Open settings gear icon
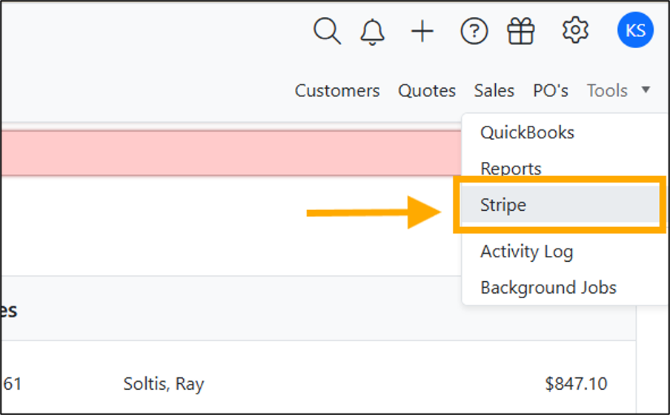 575,30
